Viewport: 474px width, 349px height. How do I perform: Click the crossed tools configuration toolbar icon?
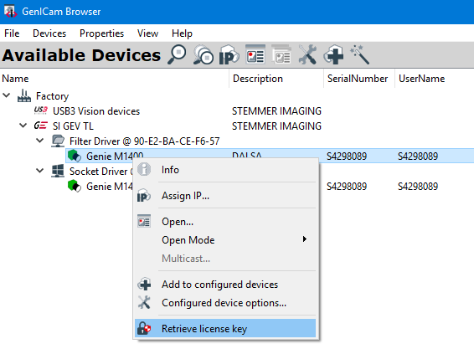[307, 54]
